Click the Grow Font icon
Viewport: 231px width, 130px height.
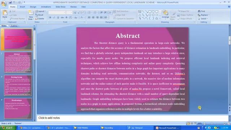(75, 13)
